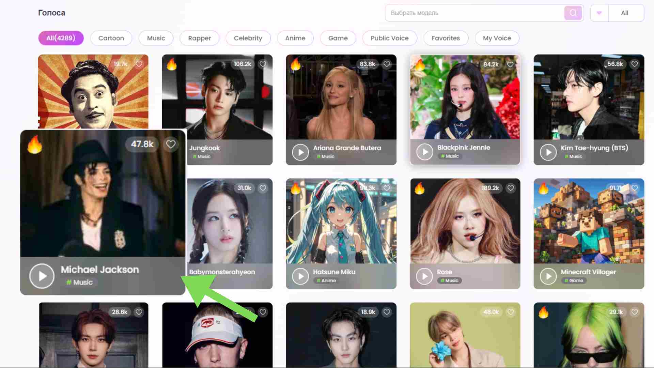Click heart icon on the 28.6k voice card
The width and height of the screenshot is (654, 368).
coord(139,312)
